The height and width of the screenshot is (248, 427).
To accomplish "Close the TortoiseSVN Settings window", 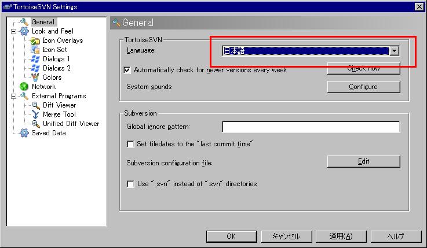I will pos(419,6).
